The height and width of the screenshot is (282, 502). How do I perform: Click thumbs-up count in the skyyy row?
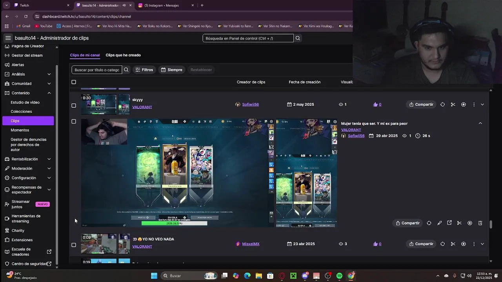point(377,105)
